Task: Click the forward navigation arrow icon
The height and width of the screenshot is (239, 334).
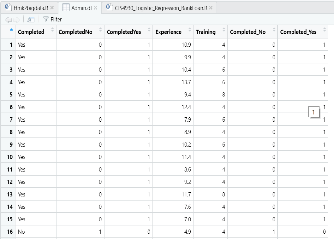Action: click(x=16, y=20)
